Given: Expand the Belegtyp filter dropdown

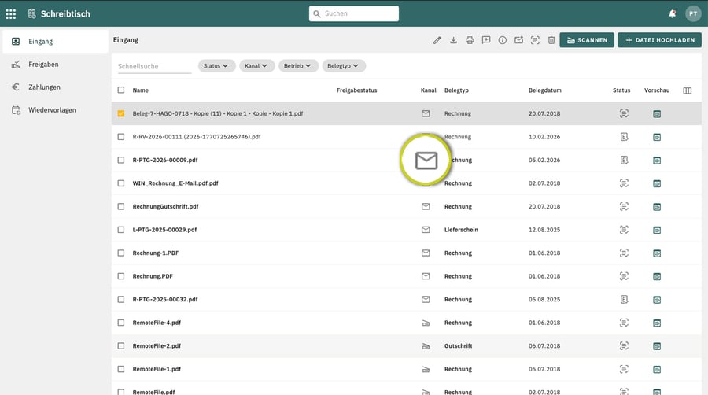Looking at the screenshot, I should (x=344, y=66).
